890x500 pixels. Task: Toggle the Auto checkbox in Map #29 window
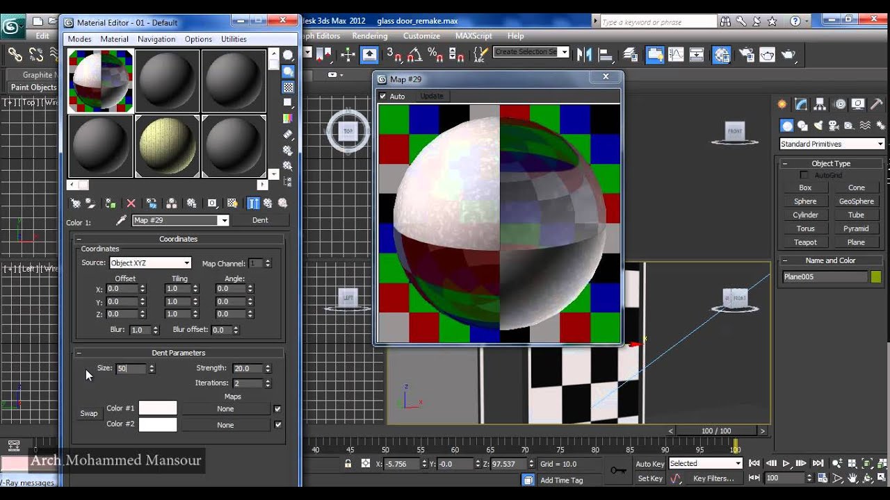tap(382, 97)
